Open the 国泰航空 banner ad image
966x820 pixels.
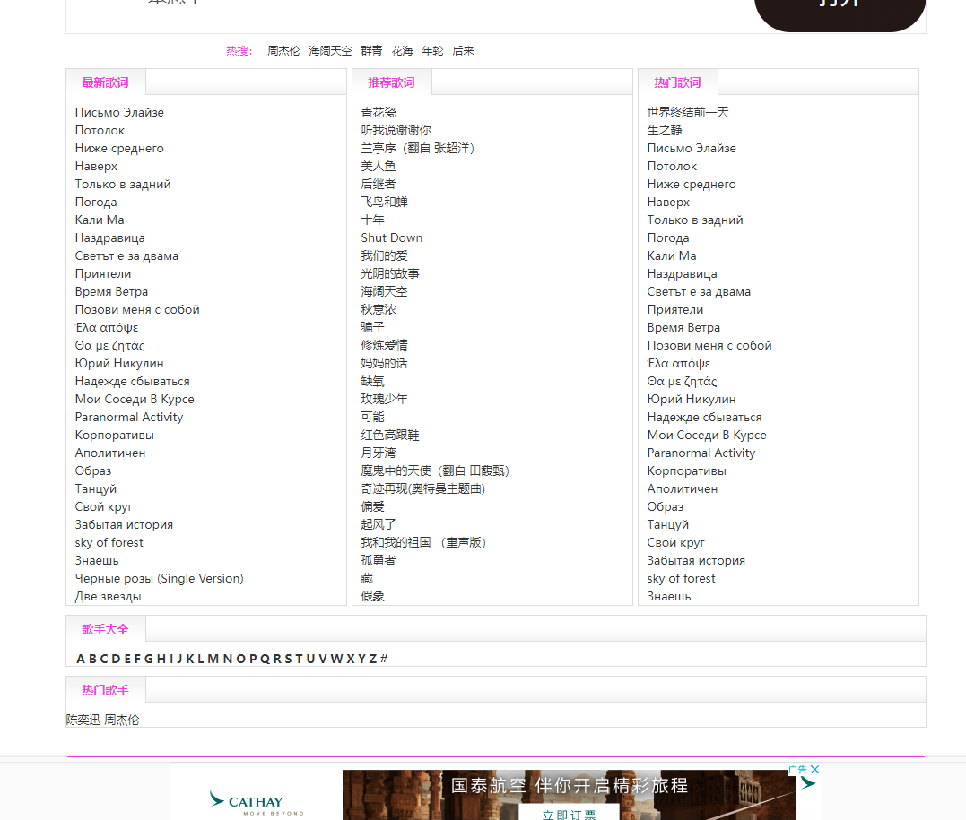point(569,794)
